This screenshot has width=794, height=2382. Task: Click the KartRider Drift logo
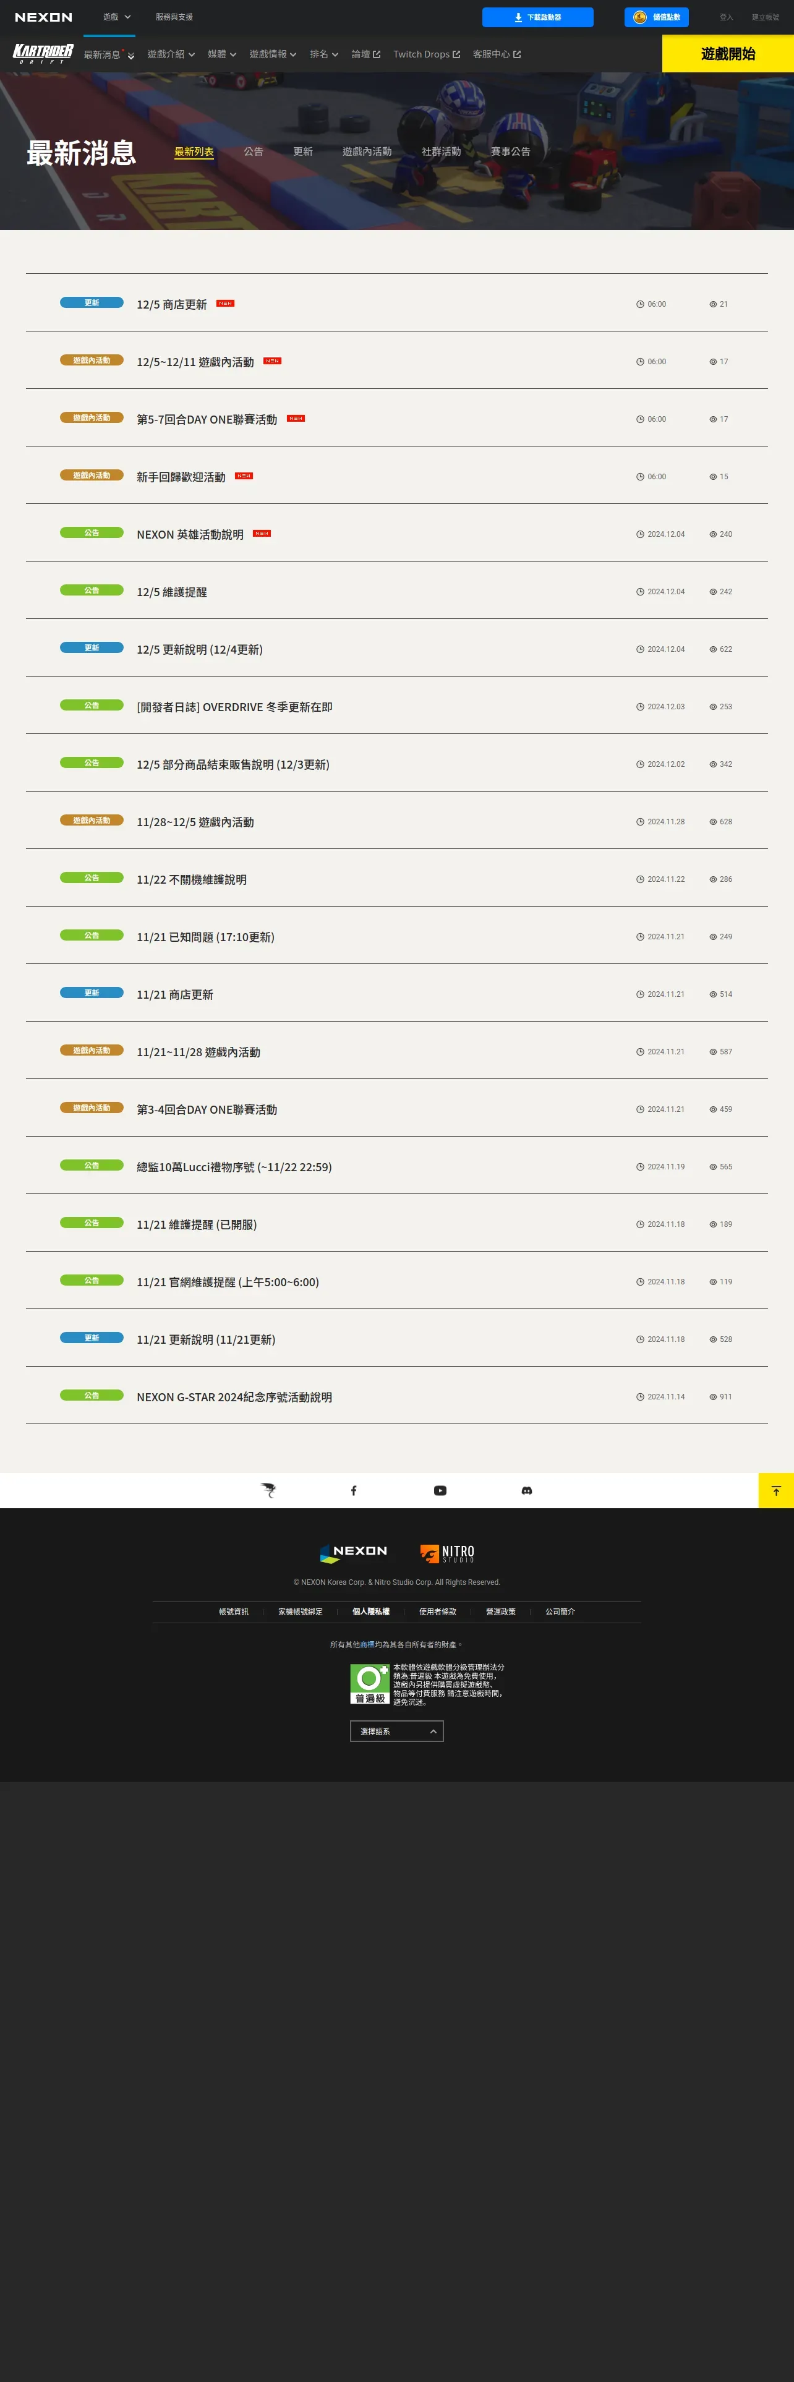pyautogui.click(x=43, y=54)
